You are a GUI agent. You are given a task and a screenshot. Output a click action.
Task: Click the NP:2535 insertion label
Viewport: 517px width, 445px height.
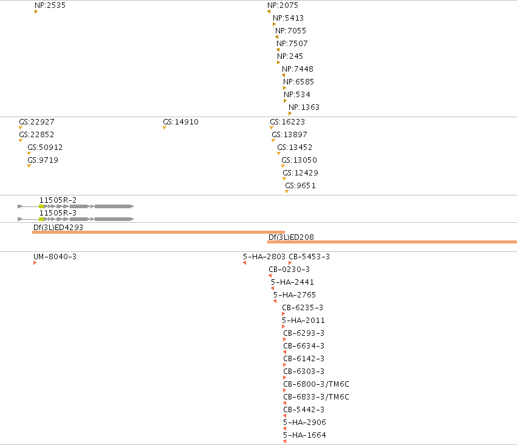pos(50,5)
